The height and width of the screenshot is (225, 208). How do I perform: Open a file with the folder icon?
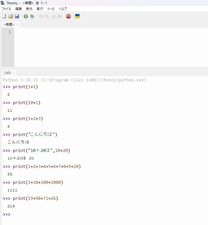[x=10, y=16]
